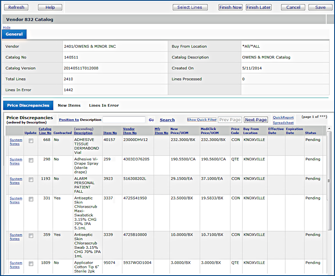Open the Help button

pos(50,7)
